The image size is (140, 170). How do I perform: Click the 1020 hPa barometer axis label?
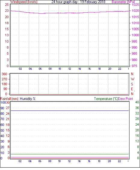(135, 11)
